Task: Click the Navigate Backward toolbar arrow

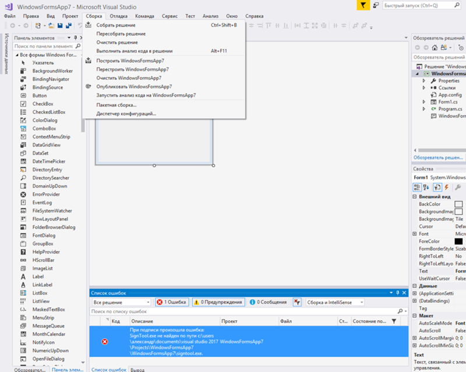Action: [12, 26]
